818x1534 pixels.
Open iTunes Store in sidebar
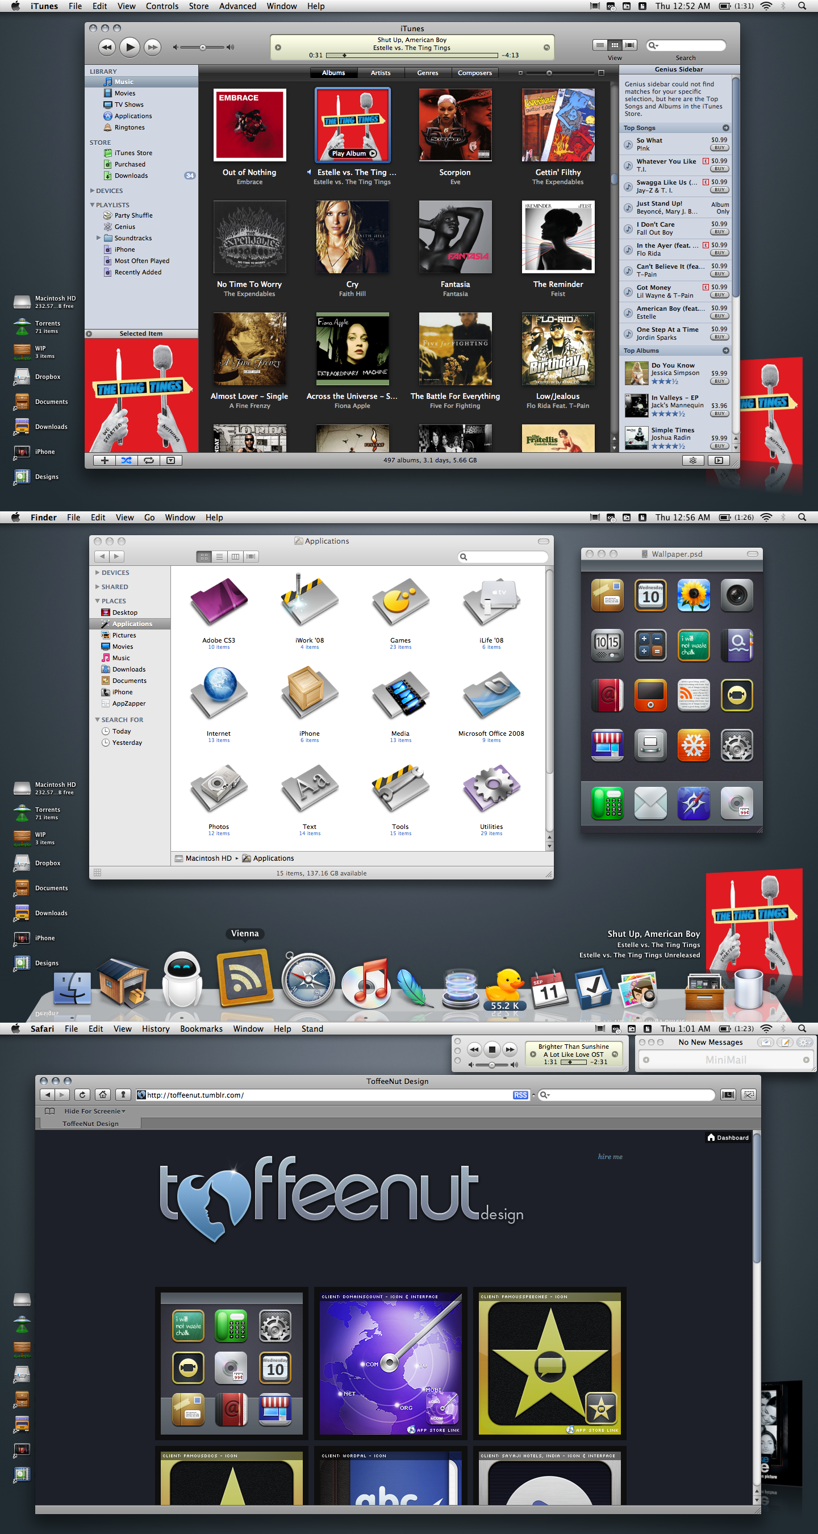click(x=133, y=153)
